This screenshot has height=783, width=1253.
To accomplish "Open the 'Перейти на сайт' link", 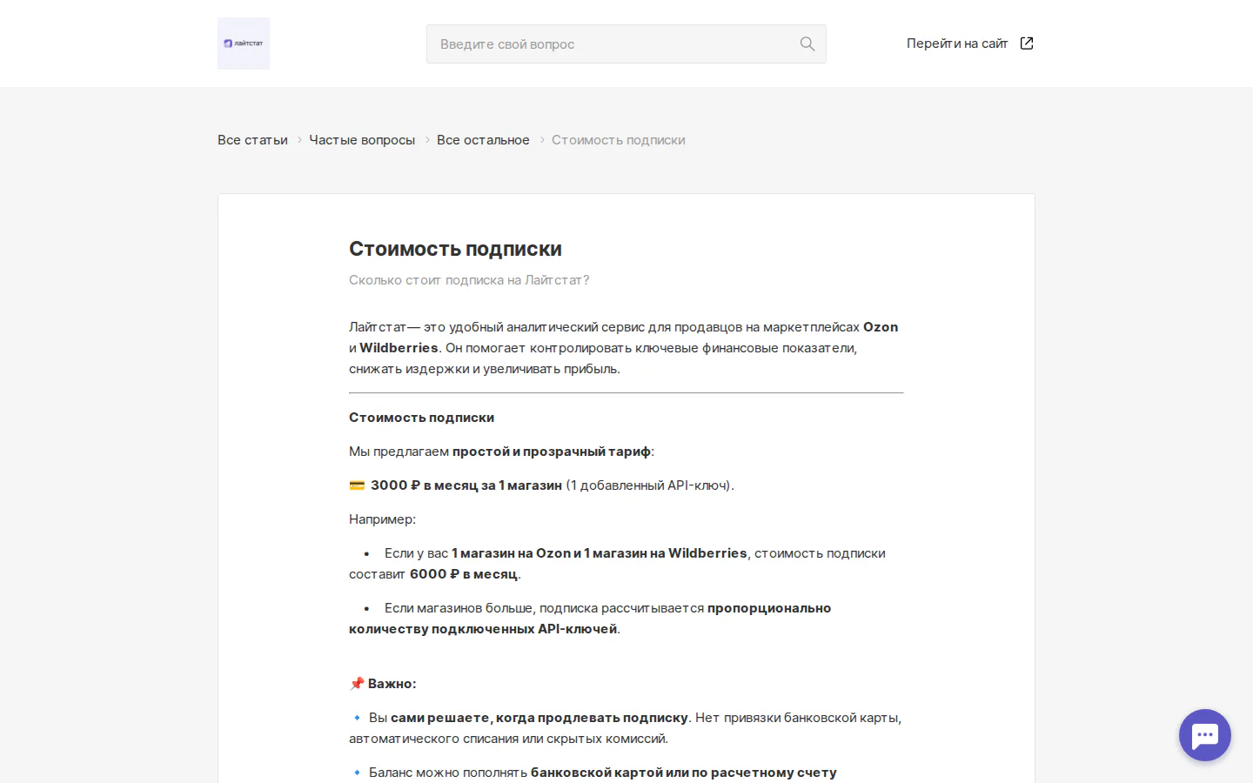I will tap(957, 43).
